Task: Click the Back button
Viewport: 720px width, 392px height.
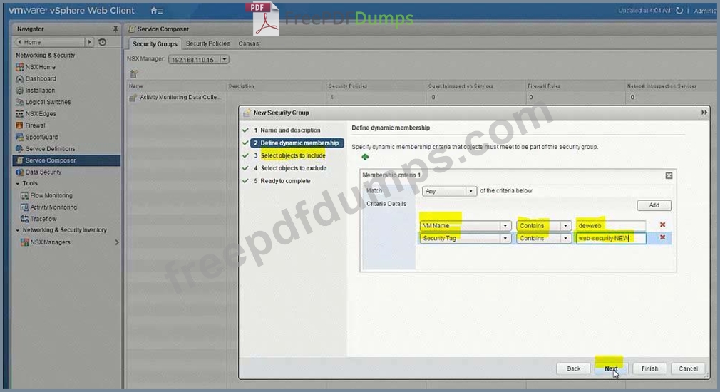Action: (x=574, y=368)
